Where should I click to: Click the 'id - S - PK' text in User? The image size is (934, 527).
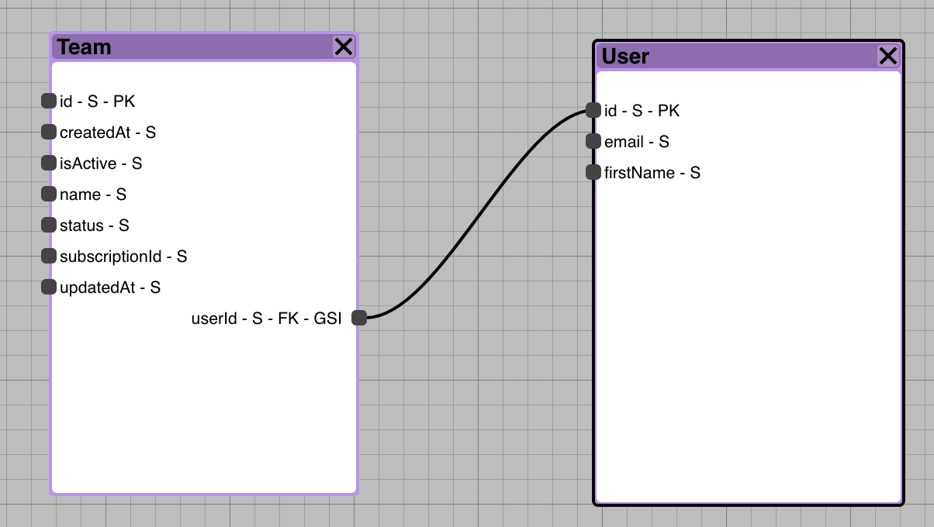click(642, 111)
